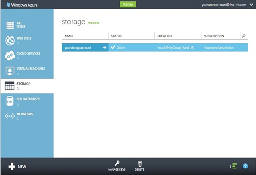This screenshot has height=175, width=256.
Task: Select VIRTUAL MACHINES in sidebar
Action: click(x=31, y=69)
